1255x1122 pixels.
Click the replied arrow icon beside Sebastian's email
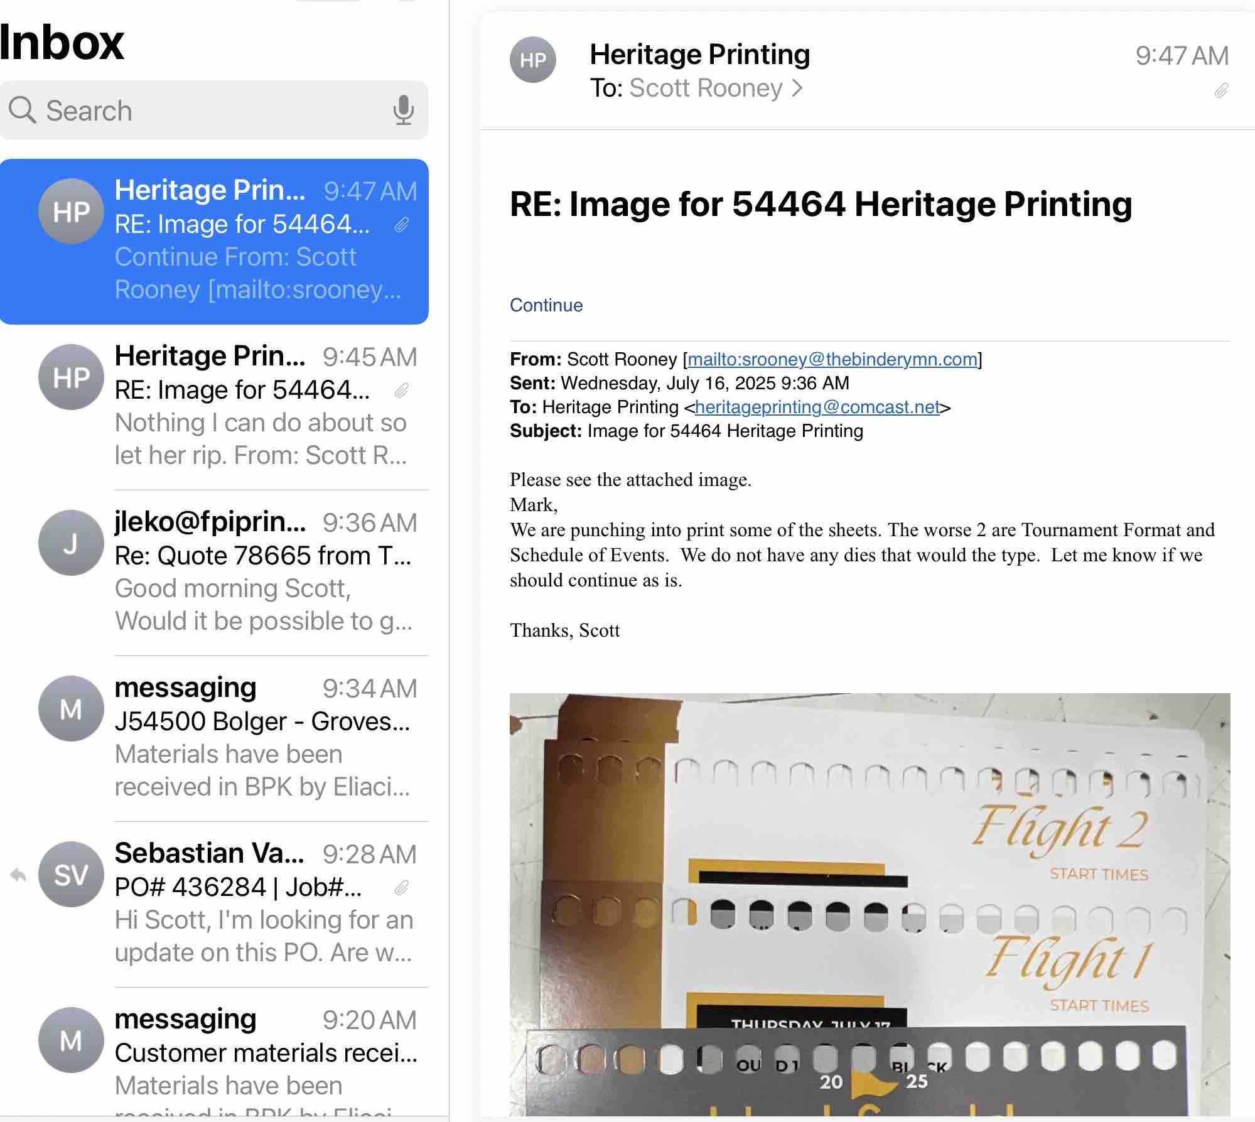(18, 875)
